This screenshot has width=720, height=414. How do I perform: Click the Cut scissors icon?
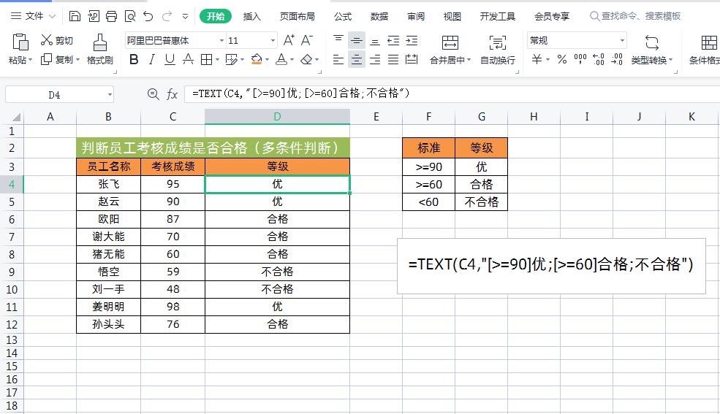(x=46, y=40)
